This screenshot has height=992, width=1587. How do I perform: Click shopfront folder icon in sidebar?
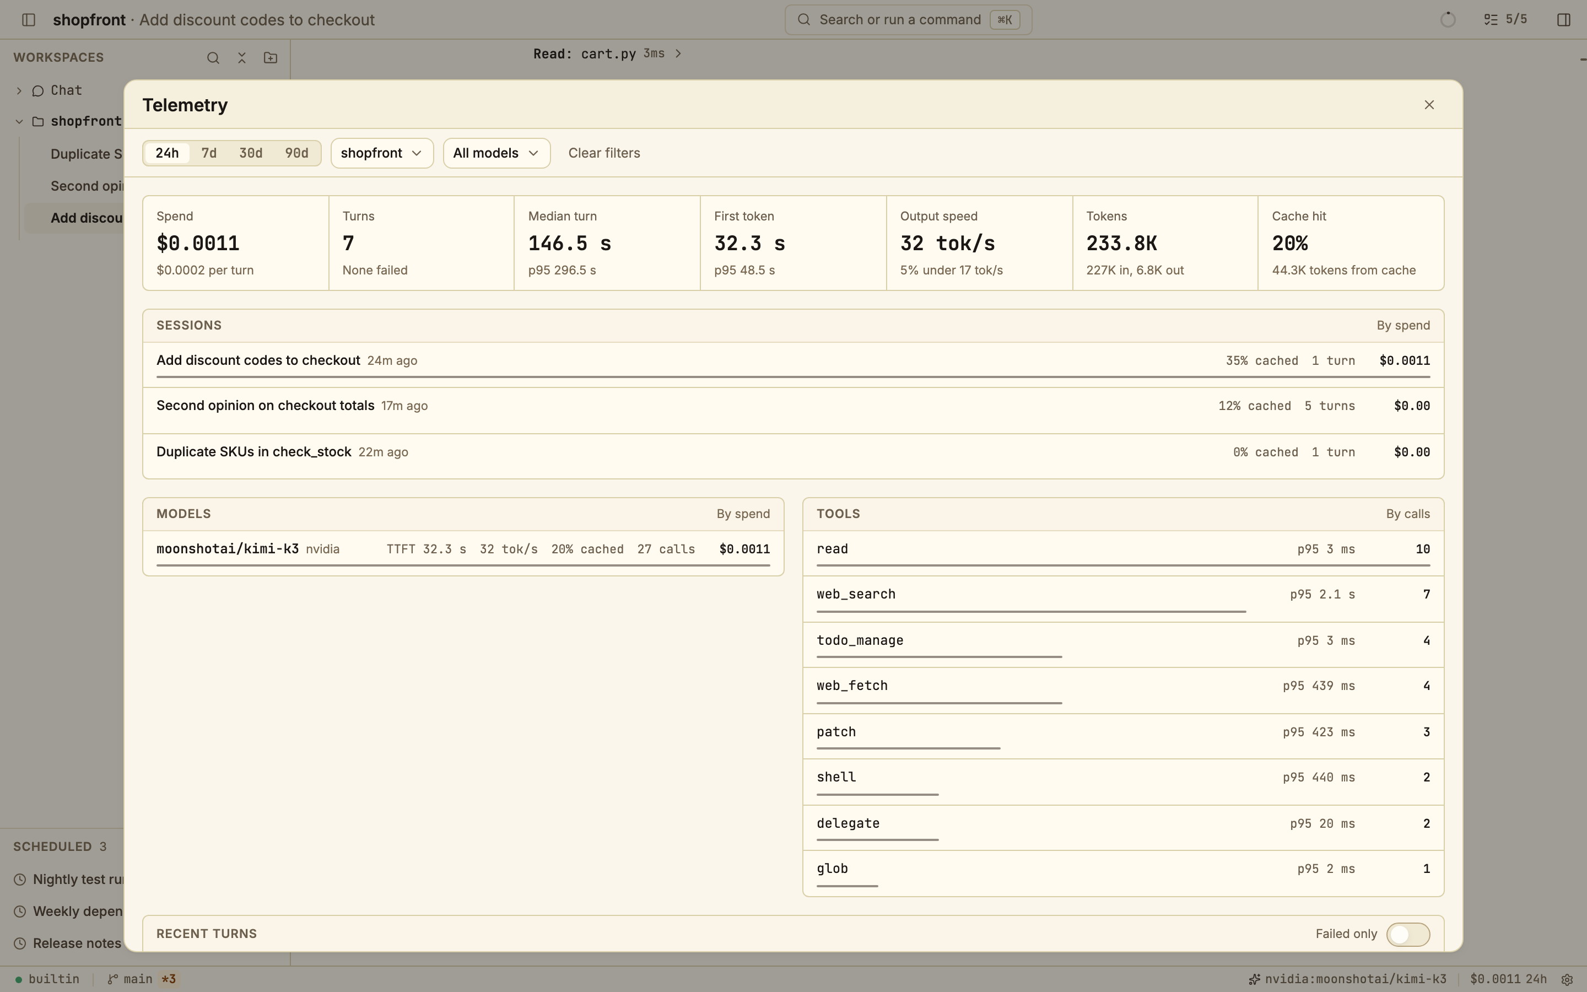[38, 121]
